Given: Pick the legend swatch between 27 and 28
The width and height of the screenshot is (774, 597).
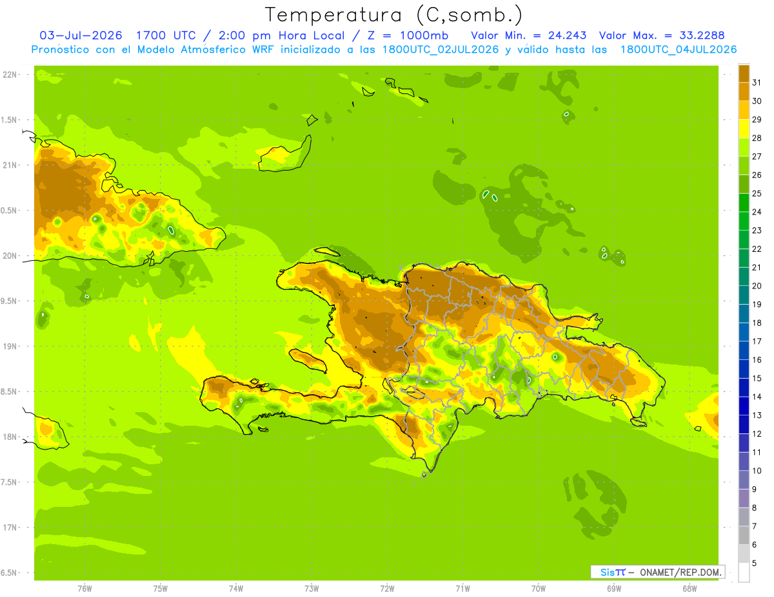Looking at the screenshot, I should pos(744,147).
